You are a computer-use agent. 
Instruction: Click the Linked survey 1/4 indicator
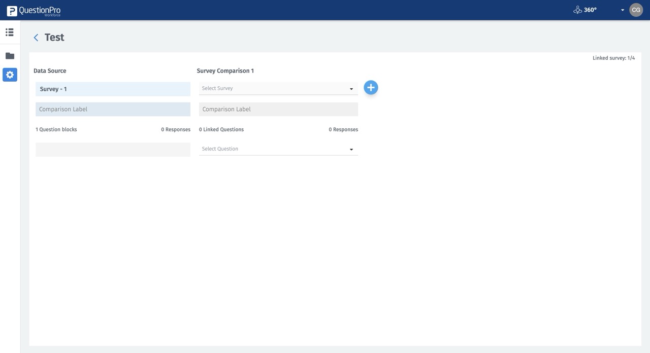coord(613,58)
